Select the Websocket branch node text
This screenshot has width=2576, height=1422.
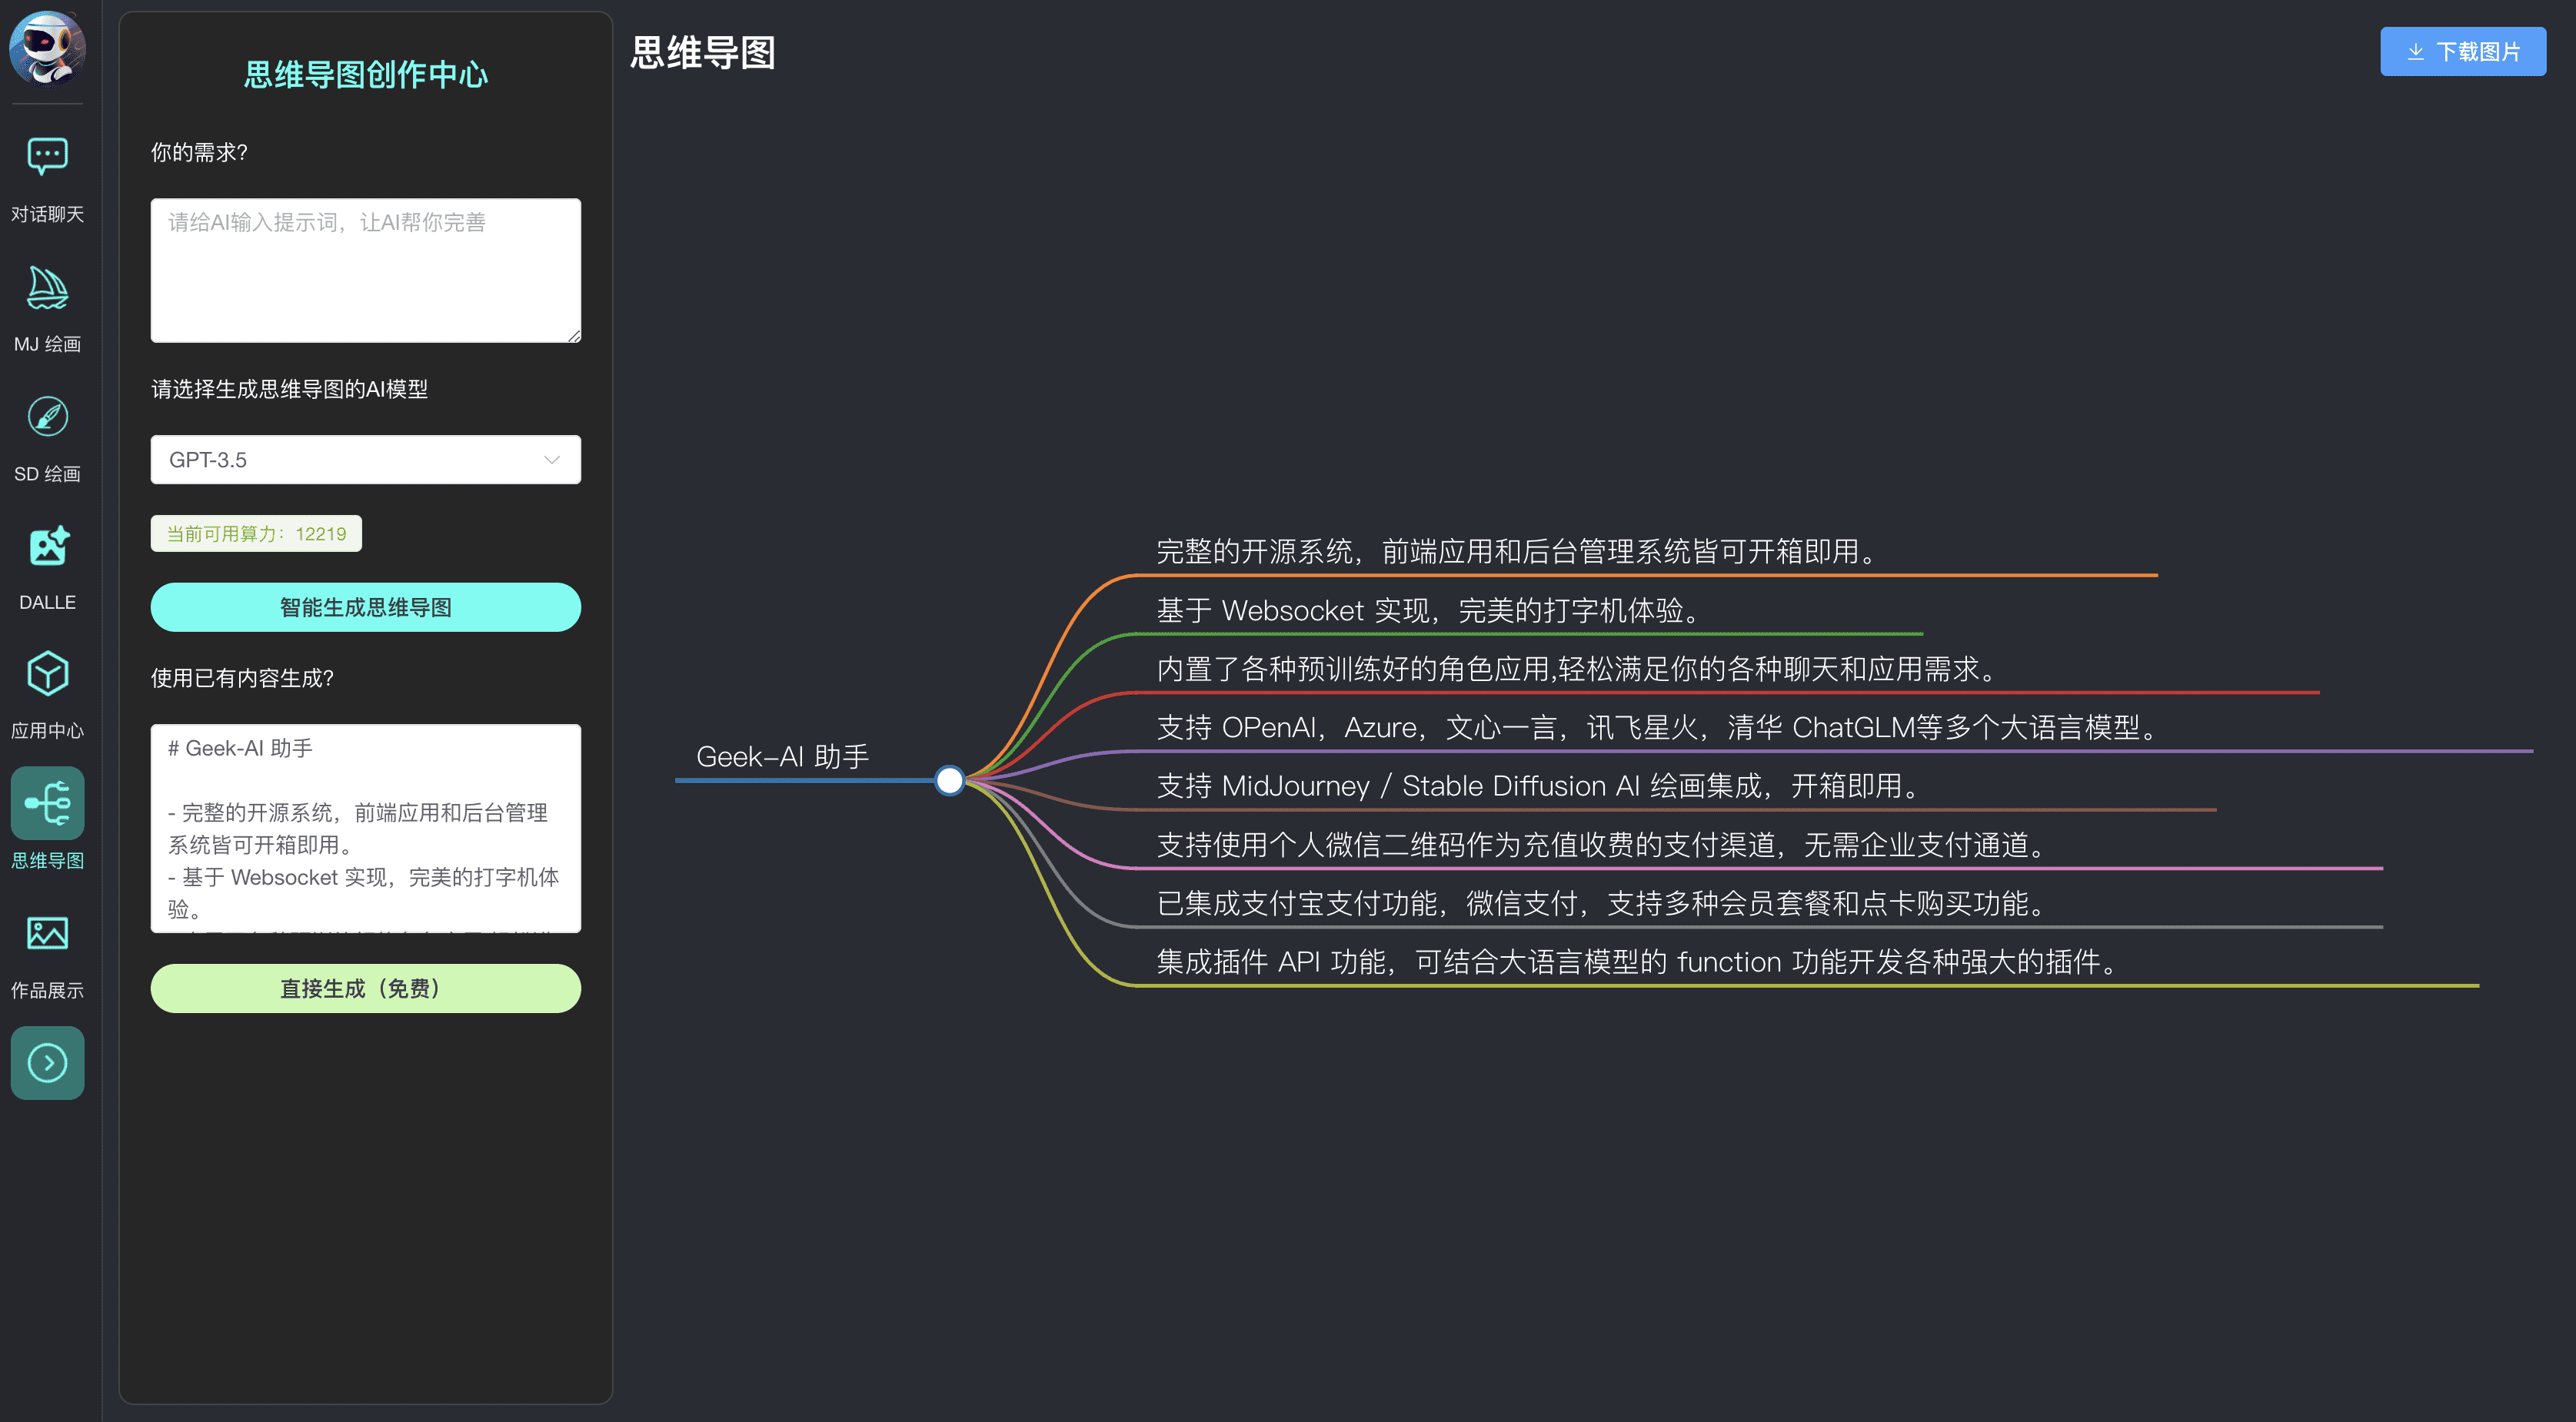(1429, 610)
